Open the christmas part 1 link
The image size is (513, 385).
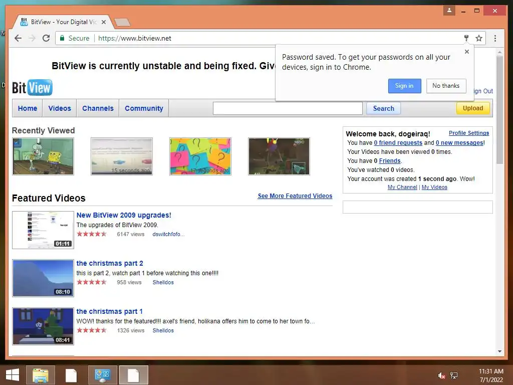point(110,311)
